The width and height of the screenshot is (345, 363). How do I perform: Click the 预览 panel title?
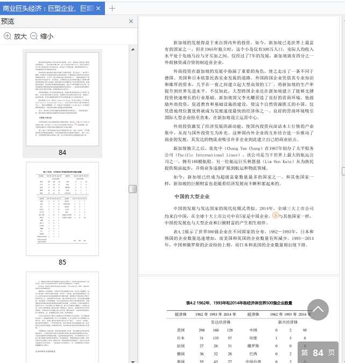coord(8,22)
